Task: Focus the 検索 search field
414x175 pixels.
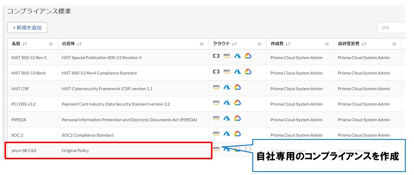Action: (391, 28)
